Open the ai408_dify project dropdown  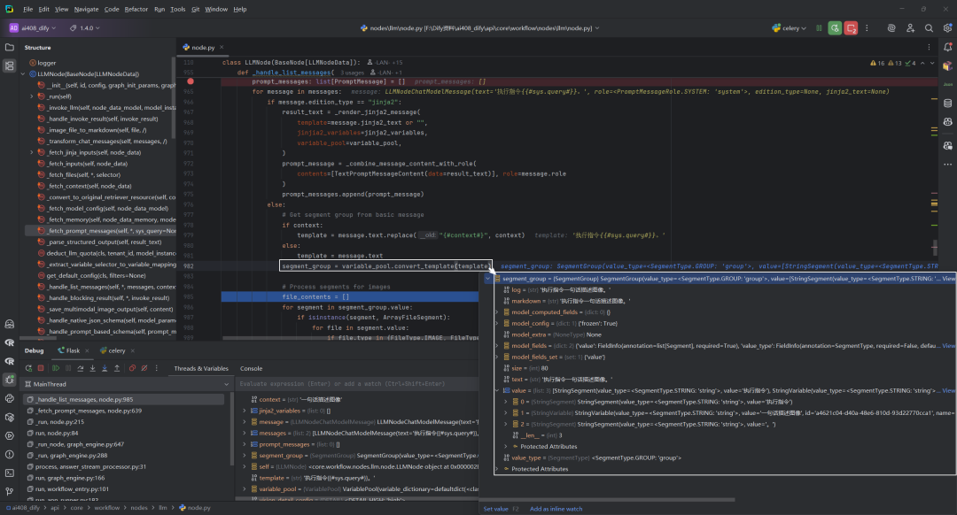(x=33, y=28)
